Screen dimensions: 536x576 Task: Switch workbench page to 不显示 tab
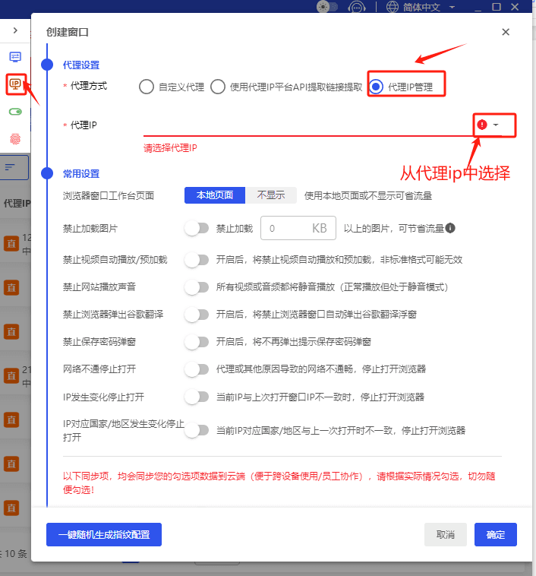tap(270, 195)
